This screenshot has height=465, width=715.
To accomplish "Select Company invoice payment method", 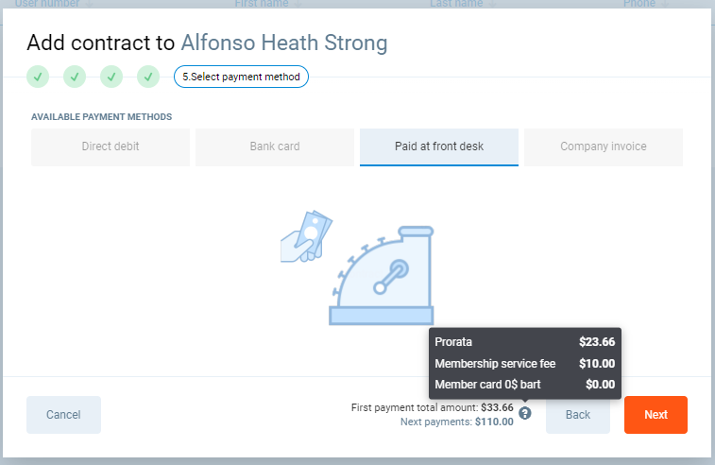I will (604, 147).
